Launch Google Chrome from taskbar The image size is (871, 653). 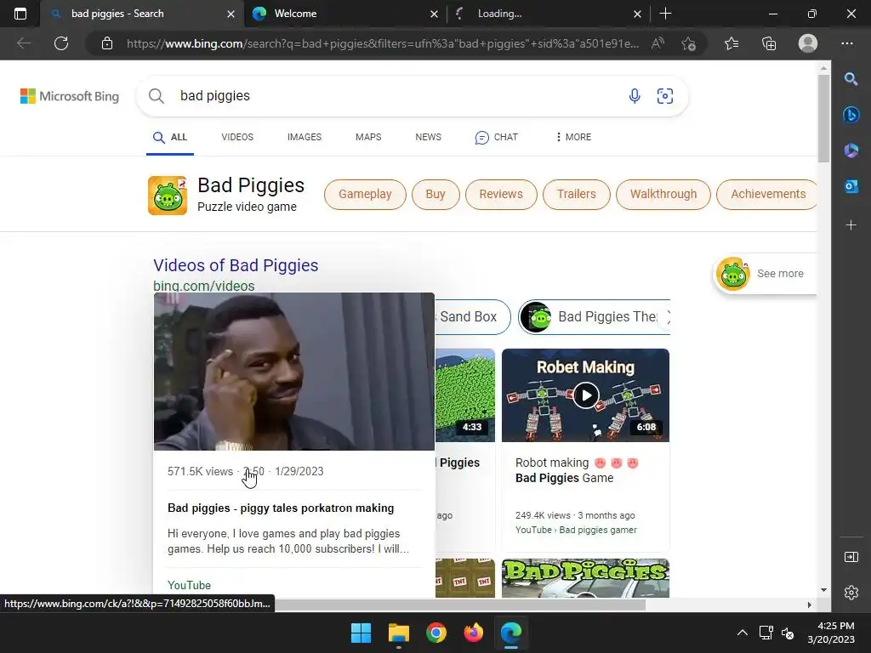click(x=436, y=633)
